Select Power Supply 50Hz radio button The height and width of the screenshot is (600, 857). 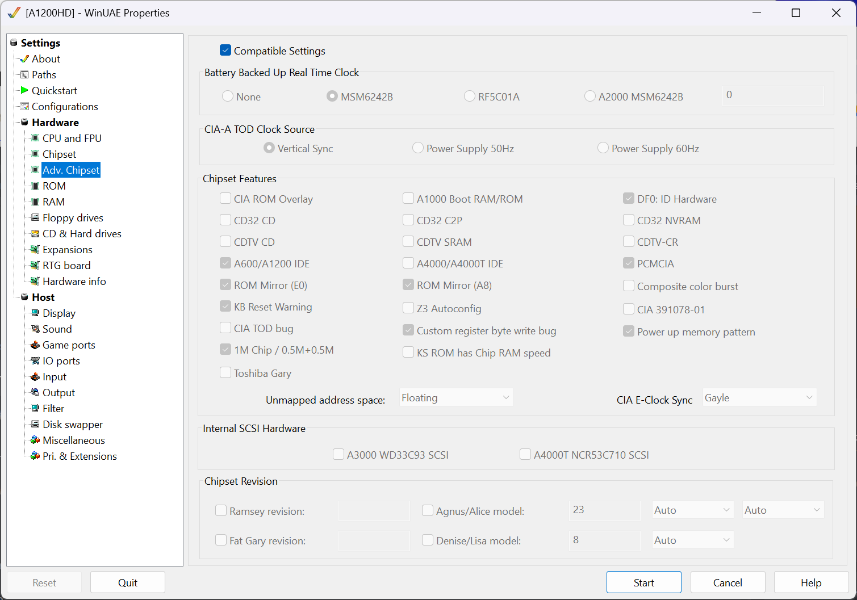[418, 148]
